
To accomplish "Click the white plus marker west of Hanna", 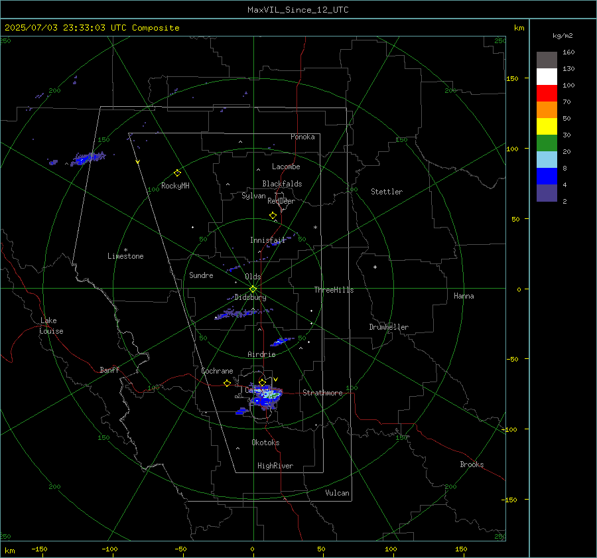I will [x=375, y=267].
